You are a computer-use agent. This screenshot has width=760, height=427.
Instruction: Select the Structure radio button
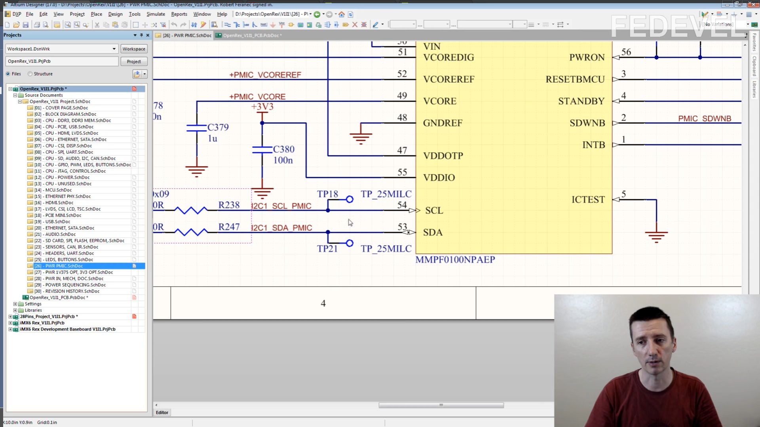tap(30, 74)
